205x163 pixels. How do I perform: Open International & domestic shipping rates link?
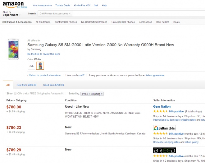click(175, 120)
